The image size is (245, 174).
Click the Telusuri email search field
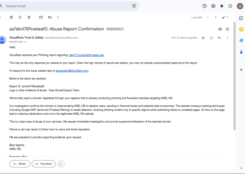pos(67,6)
